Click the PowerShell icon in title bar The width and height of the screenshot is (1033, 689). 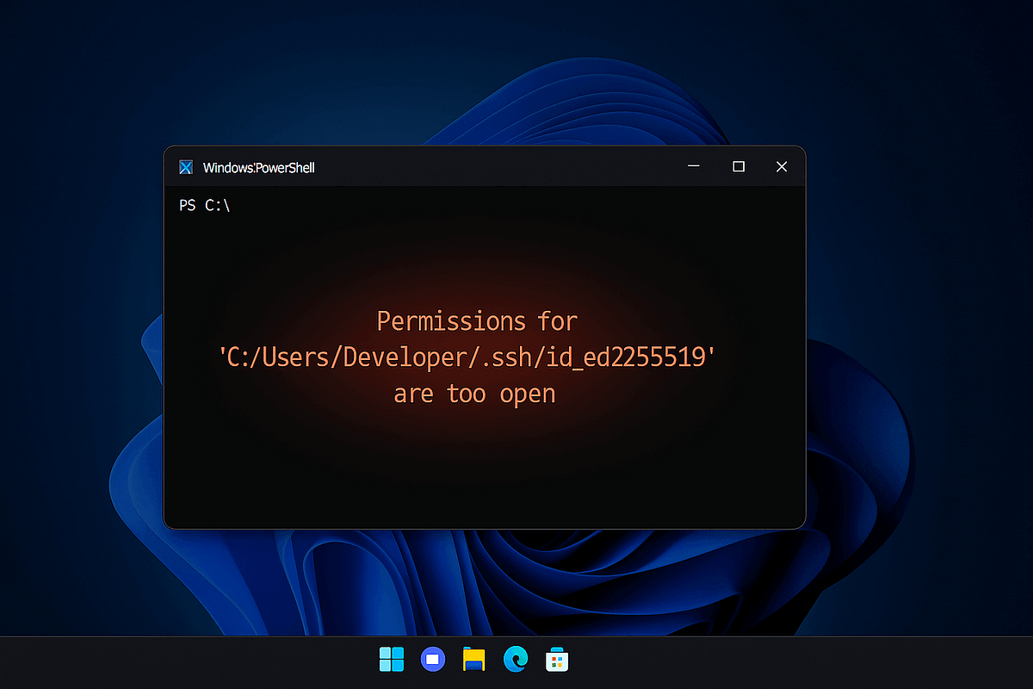(185, 167)
